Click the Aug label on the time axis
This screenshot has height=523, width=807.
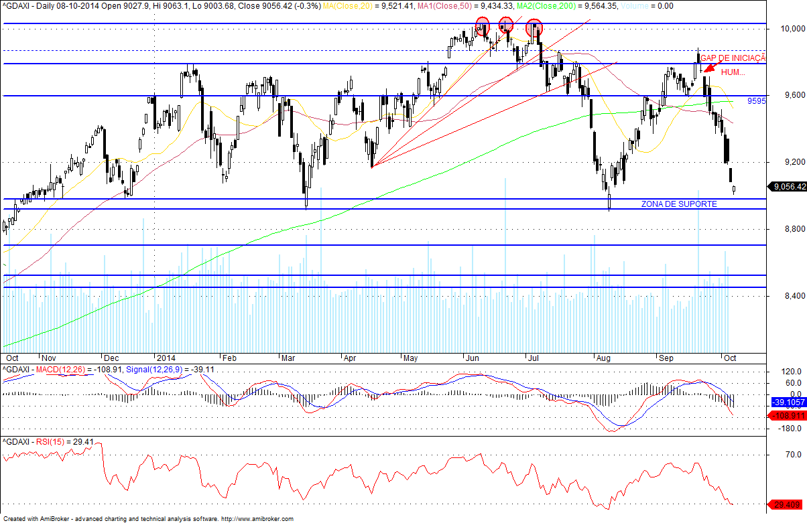coord(604,358)
